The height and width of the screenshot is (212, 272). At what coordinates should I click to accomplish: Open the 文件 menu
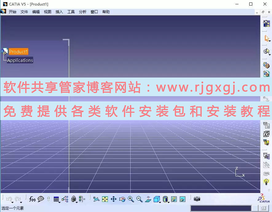24,12
